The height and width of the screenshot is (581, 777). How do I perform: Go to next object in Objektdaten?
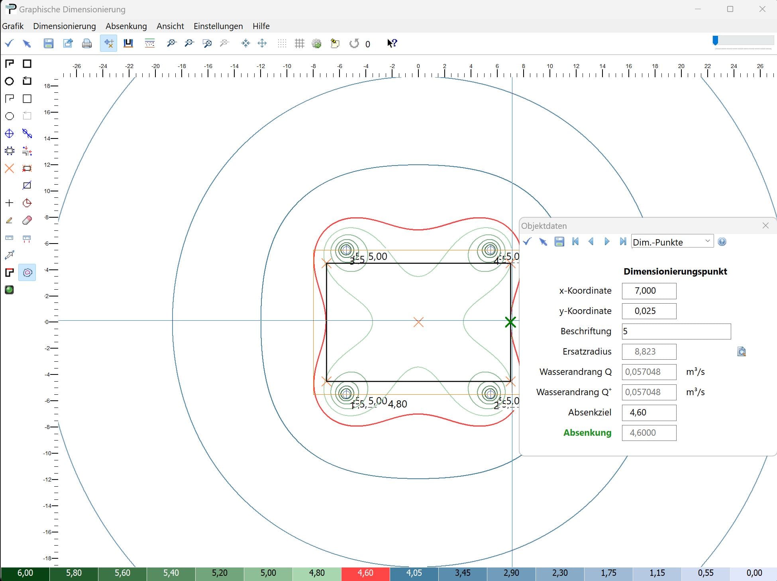(x=607, y=242)
